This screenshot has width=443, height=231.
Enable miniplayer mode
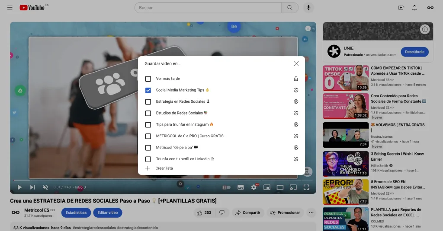tap(266, 187)
